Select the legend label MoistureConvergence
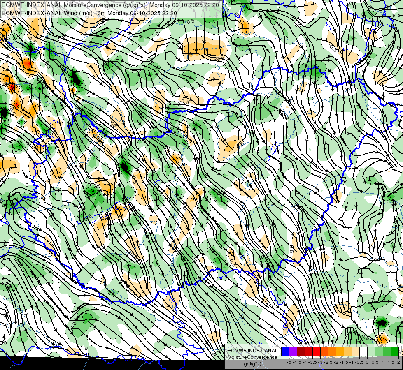Viewport: 403px width, 370px height. point(252,357)
